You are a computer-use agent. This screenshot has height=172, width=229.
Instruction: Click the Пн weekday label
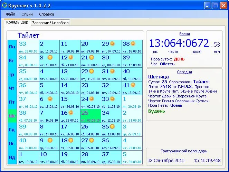(12, 47)
